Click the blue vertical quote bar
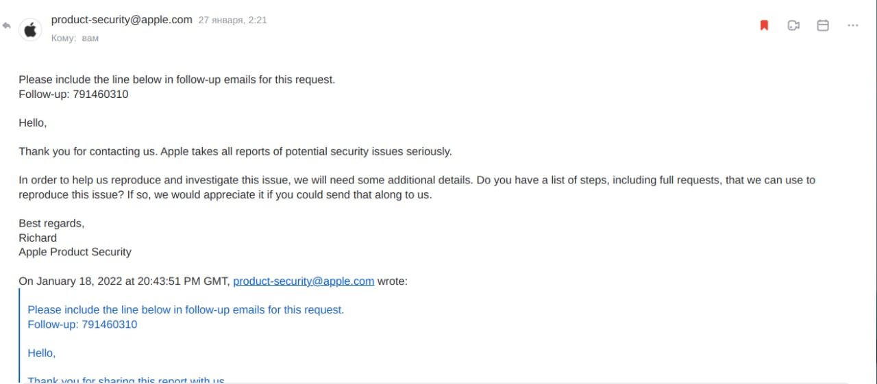 click(x=20, y=335)
